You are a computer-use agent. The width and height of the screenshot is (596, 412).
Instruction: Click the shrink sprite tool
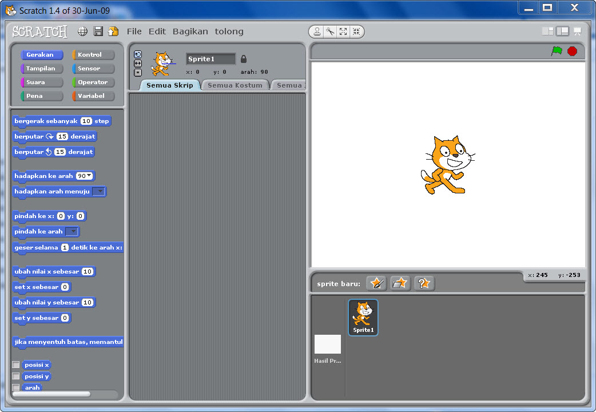(x=356, y=31)
